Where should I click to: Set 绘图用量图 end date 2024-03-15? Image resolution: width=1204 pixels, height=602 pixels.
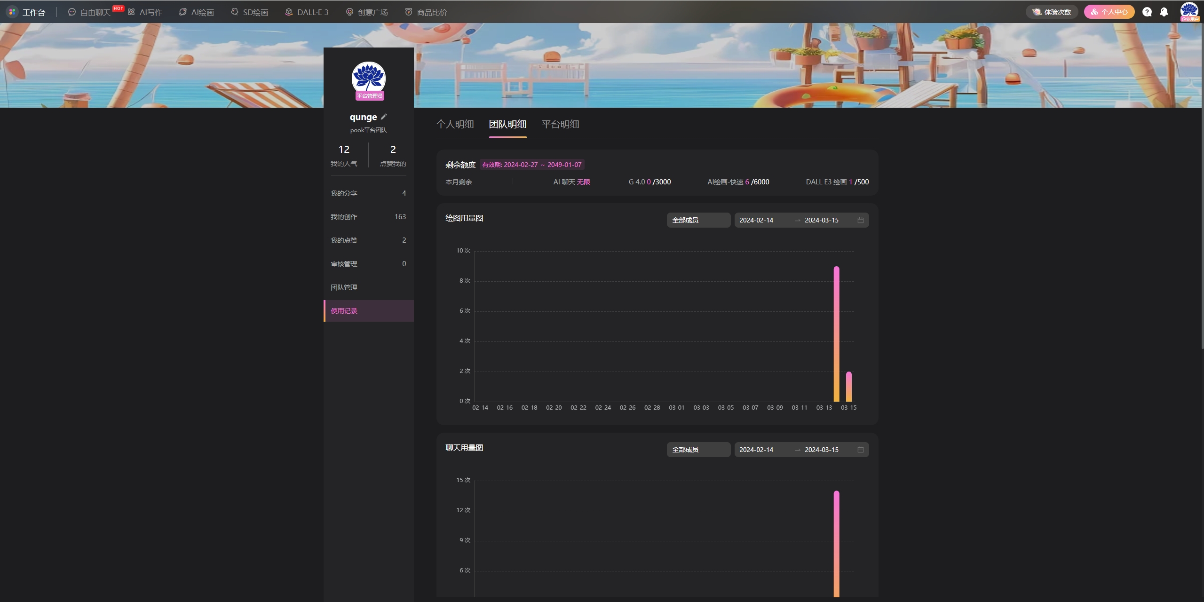(822, 220)
